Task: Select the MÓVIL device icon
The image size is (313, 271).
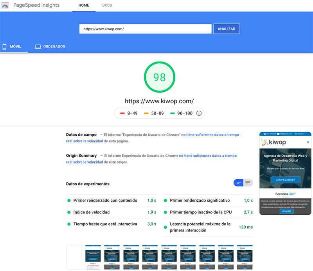Action: tap(4, 46)
